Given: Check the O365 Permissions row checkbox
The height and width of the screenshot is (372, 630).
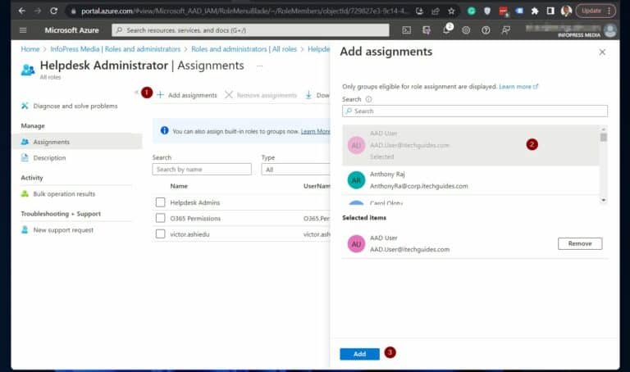Looking at the screenshot, I should [x=160, y=218].
